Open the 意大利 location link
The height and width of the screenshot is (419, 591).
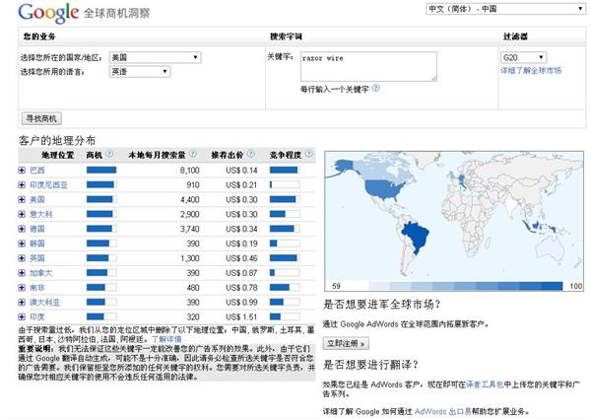point(41,215)
